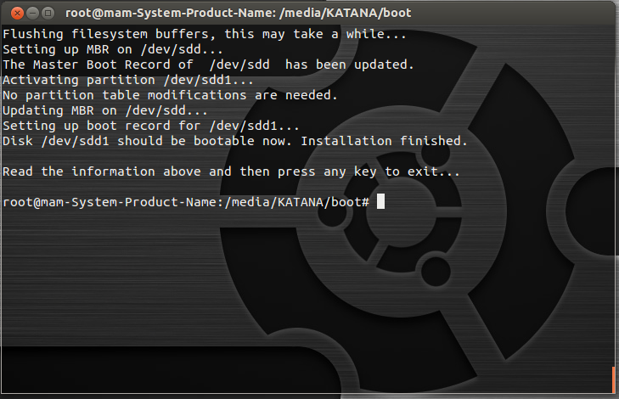This screenshot has height=399, width=619.
Task: Maximize the terminal window
Action: (x=47, y=13)
